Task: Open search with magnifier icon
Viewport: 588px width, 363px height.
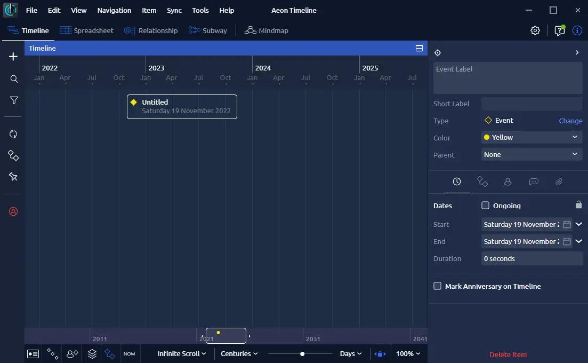Action: click(x=14, y=79)
